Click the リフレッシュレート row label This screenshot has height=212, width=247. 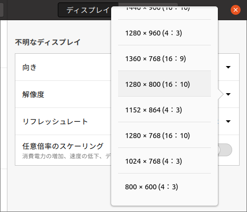tap(55, 122)
